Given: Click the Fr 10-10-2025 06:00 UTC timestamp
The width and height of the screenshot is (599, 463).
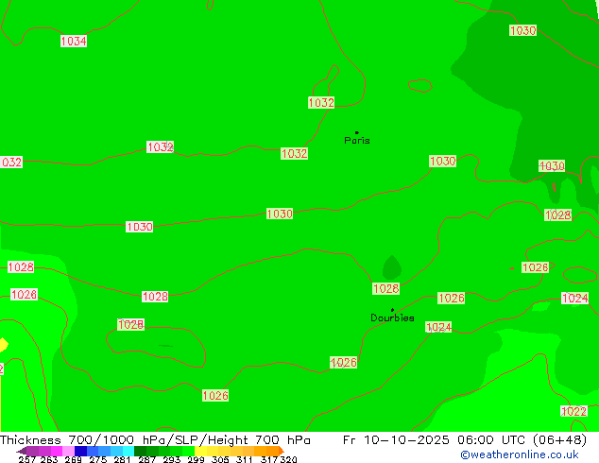Looking at the screenshot, I should [465, 440].
